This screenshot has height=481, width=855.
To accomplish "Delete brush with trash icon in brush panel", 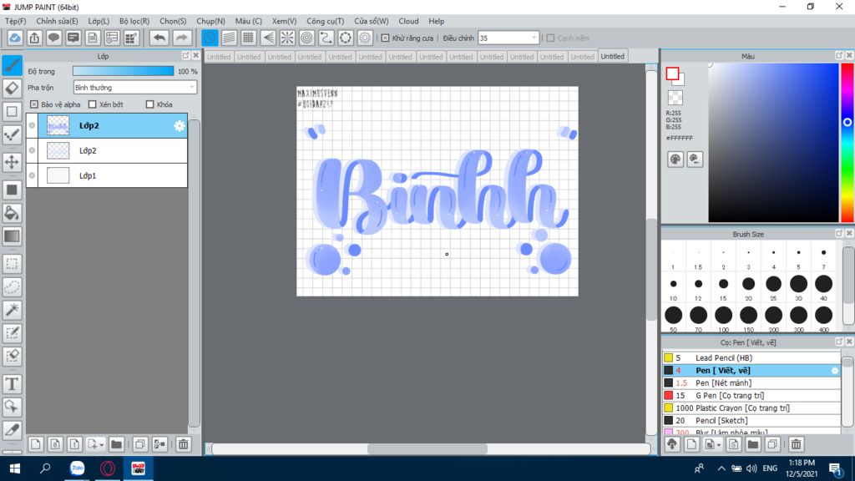I will coord(796,444).
